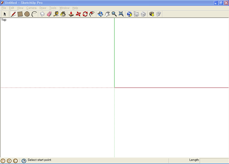Select the Orbit tool
The width and height of the screenshot is (229, 164).
pos(100,14)
